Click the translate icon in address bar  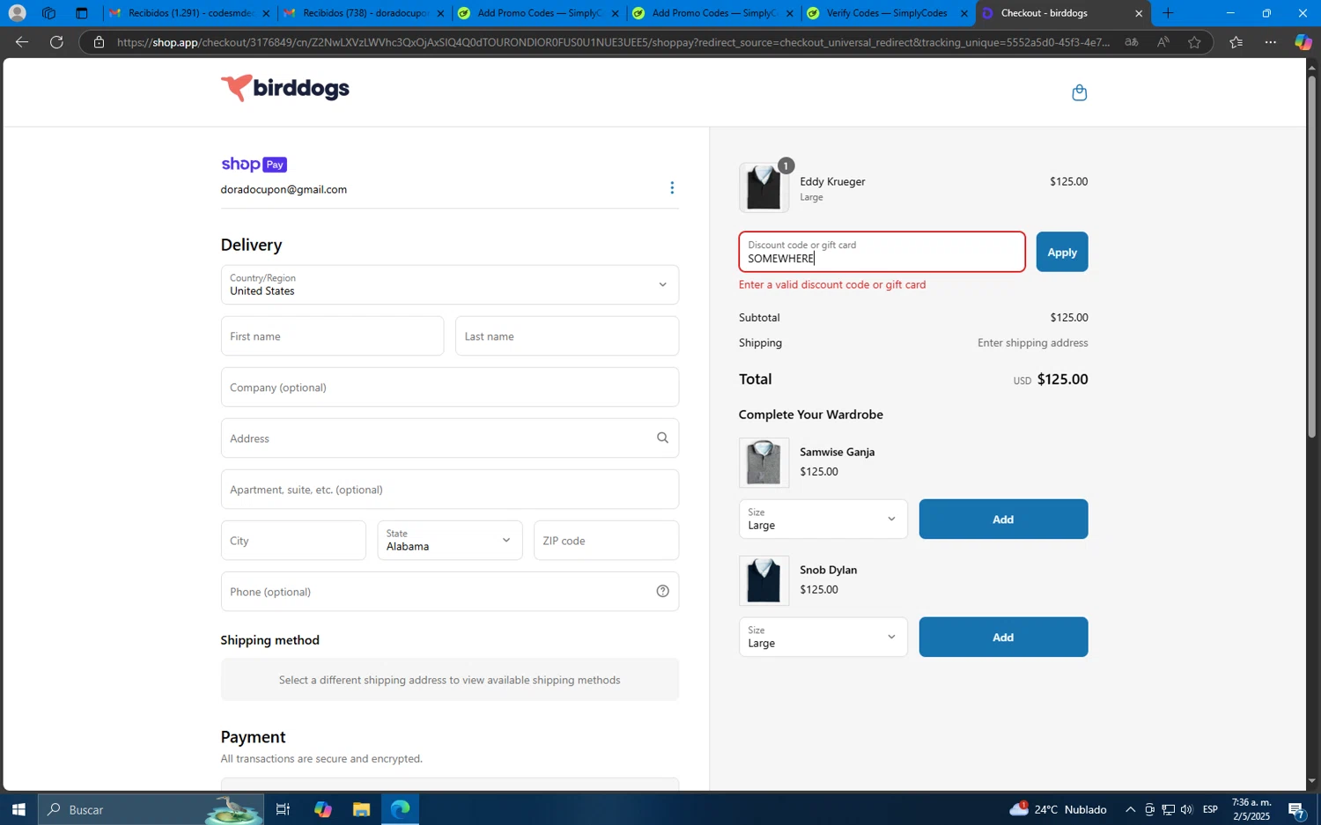(1132, 42)
